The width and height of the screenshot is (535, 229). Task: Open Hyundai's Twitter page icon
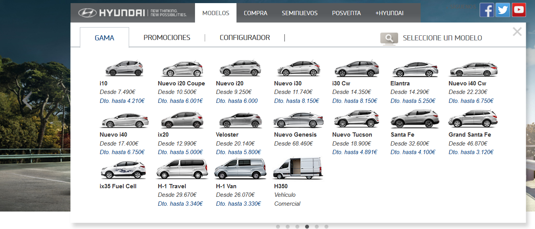pyautogui.click(x=503, y=10)
